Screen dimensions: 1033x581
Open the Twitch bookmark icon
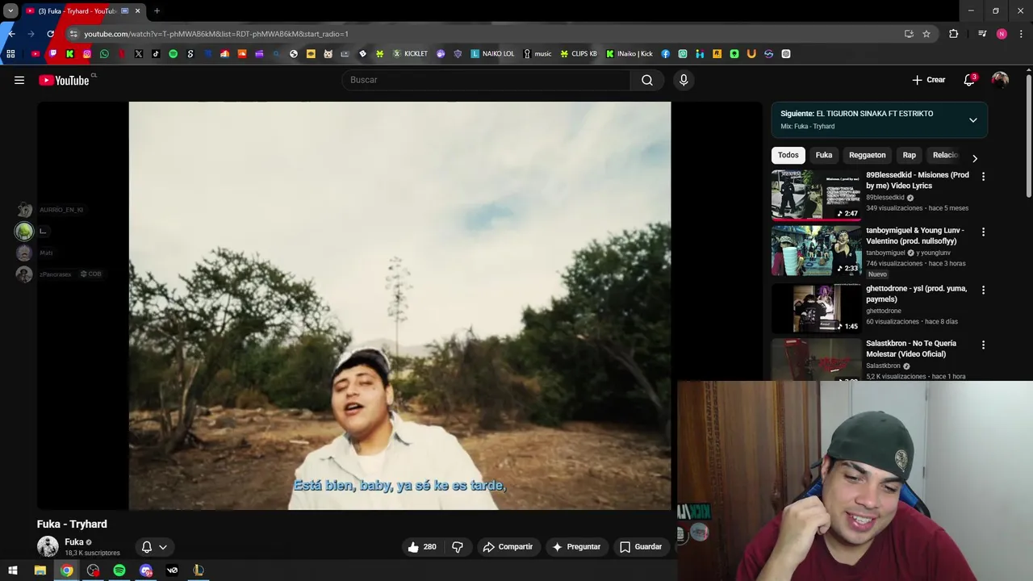52,54
